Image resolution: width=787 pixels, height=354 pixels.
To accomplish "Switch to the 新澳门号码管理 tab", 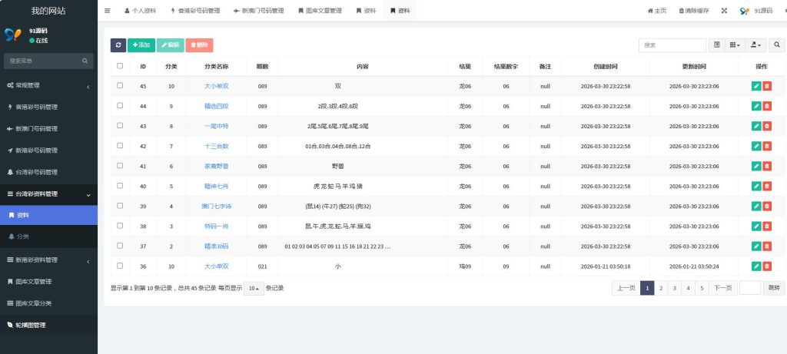I will (259, 11).
